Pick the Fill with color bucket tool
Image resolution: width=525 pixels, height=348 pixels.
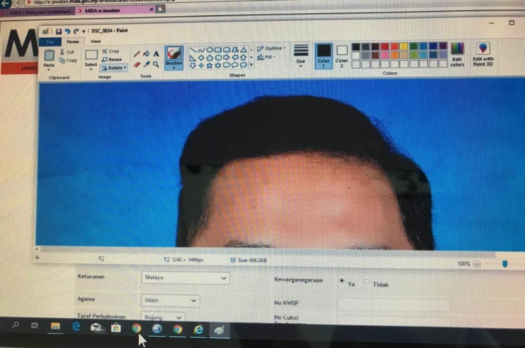[x=146, y=54]
